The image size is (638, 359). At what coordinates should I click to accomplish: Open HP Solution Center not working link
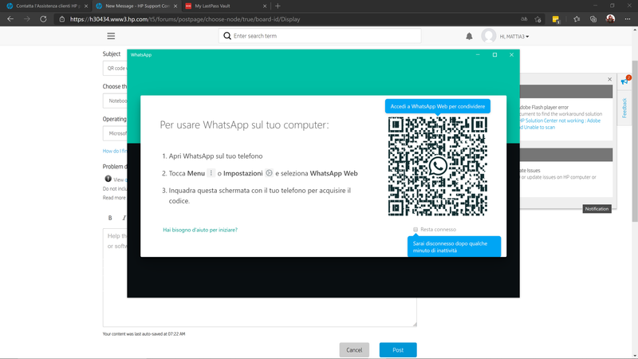(560, 124)
